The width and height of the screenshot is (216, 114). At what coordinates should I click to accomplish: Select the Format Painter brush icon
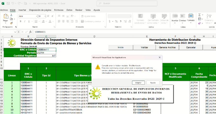(11, 23)
